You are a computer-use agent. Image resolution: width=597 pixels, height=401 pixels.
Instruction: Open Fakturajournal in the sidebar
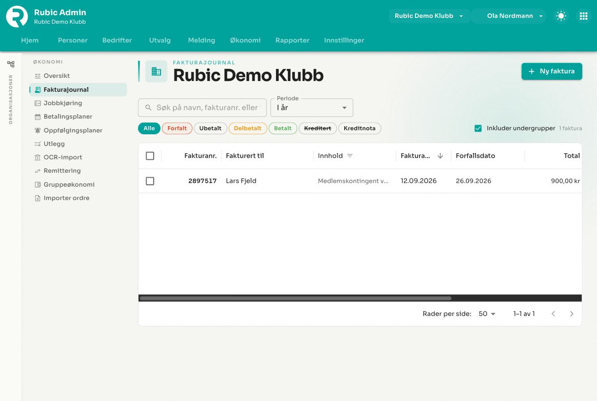[78, 90]
